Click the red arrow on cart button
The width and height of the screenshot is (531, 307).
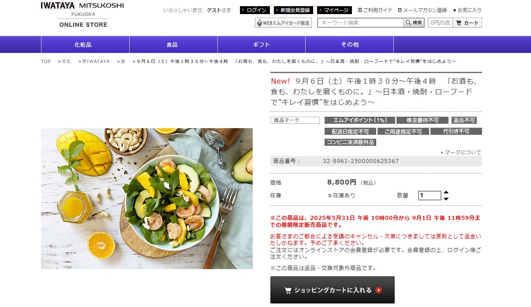click(x=378, y=290)
